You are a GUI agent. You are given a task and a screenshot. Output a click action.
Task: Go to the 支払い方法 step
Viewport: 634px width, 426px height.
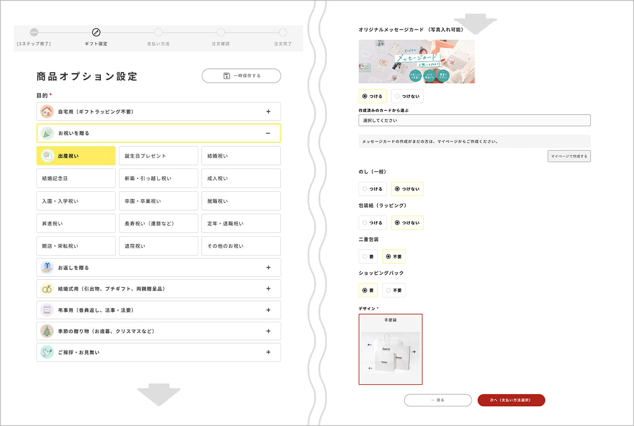pyautogui.click(x=158, y=32)
